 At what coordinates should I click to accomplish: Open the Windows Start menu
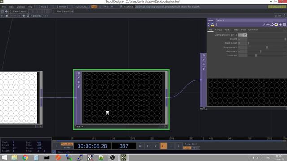pos(4,157)
